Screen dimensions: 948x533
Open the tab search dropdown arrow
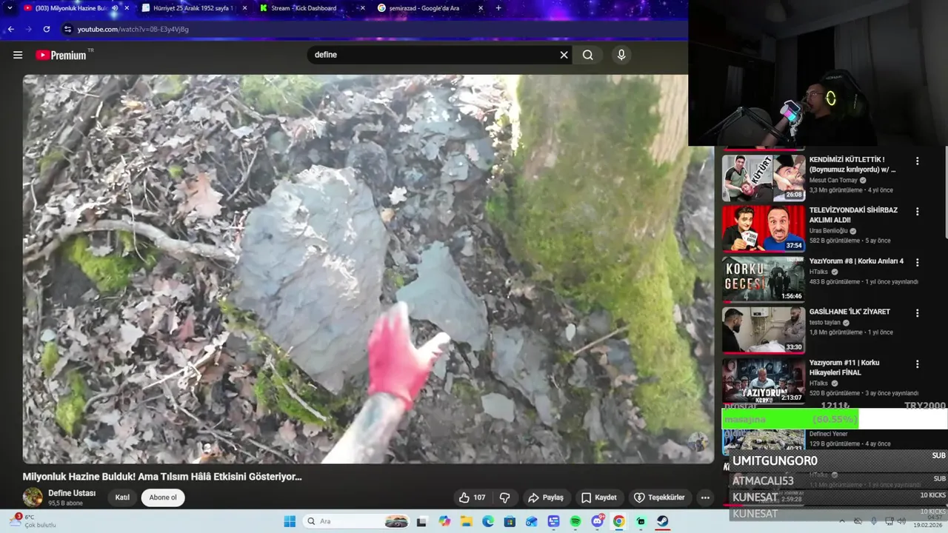coord(9,8)
